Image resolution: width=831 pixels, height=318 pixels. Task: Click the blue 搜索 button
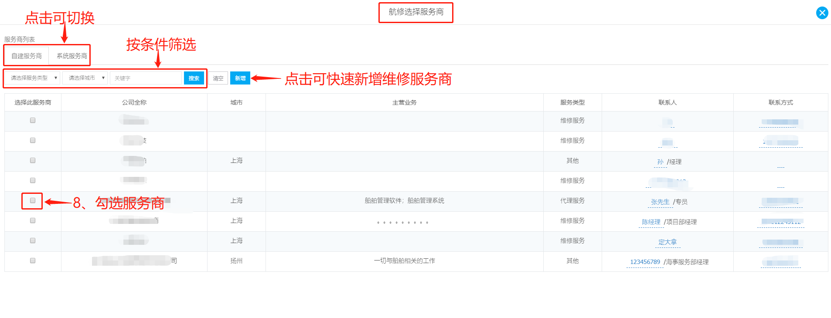click(x=194, y=78)
